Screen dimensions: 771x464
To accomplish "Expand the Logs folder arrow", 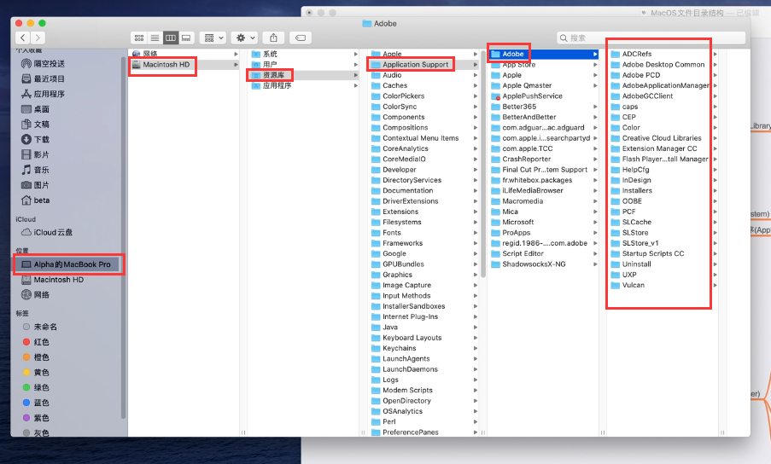I will tap(476, 380).
